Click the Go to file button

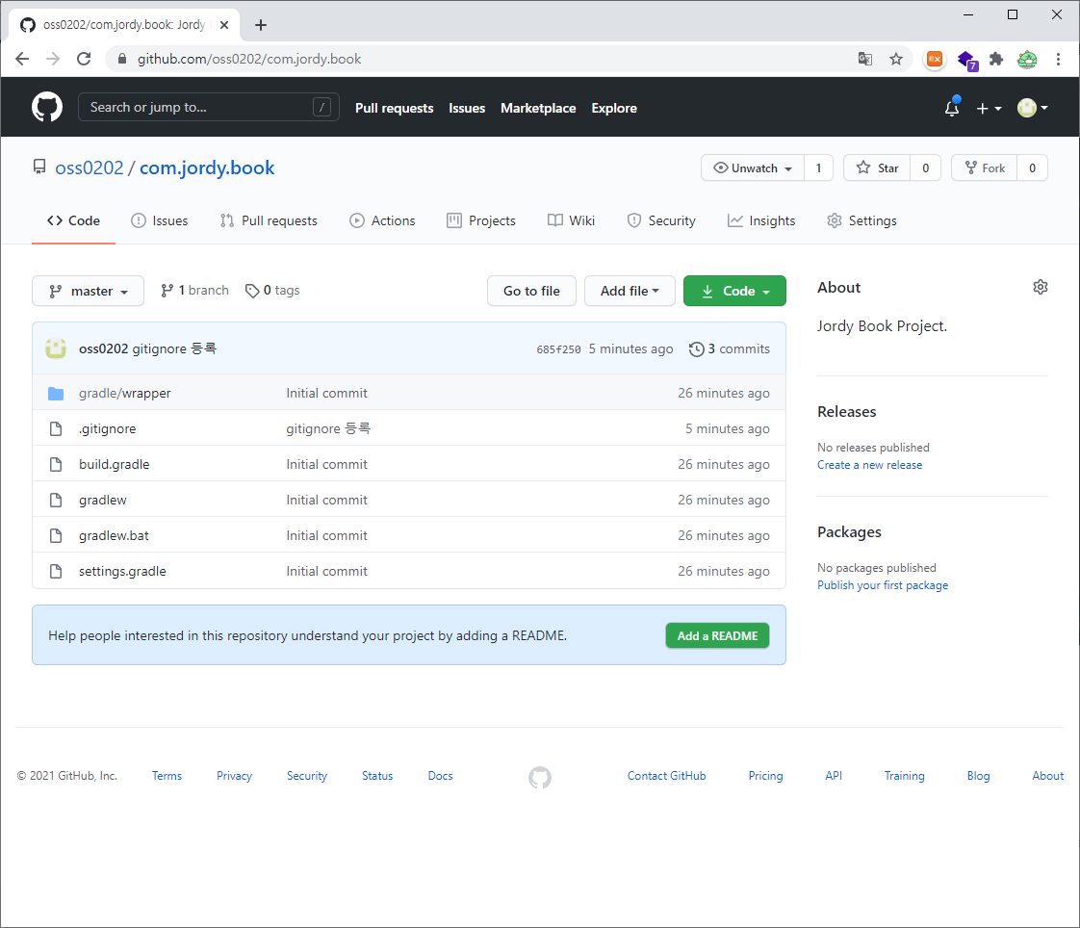pos(531,291)
